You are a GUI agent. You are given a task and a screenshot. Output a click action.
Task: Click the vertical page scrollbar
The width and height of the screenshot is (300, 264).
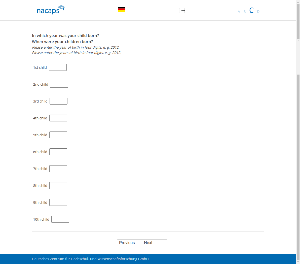[x=298, y=151]
